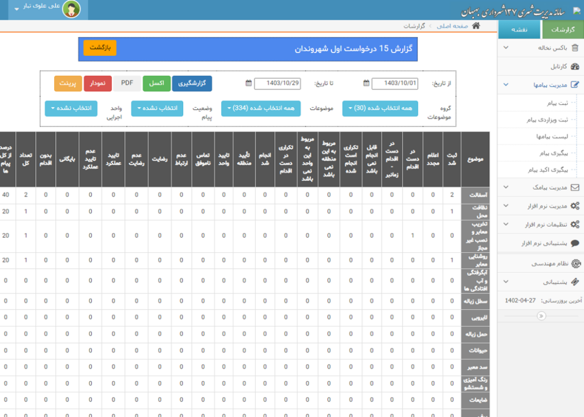Image resolution: width=584 pixels, height=417 pixels.
Task: Click the envelope icon for مدیریت پیامک
Action: point(575,187)
